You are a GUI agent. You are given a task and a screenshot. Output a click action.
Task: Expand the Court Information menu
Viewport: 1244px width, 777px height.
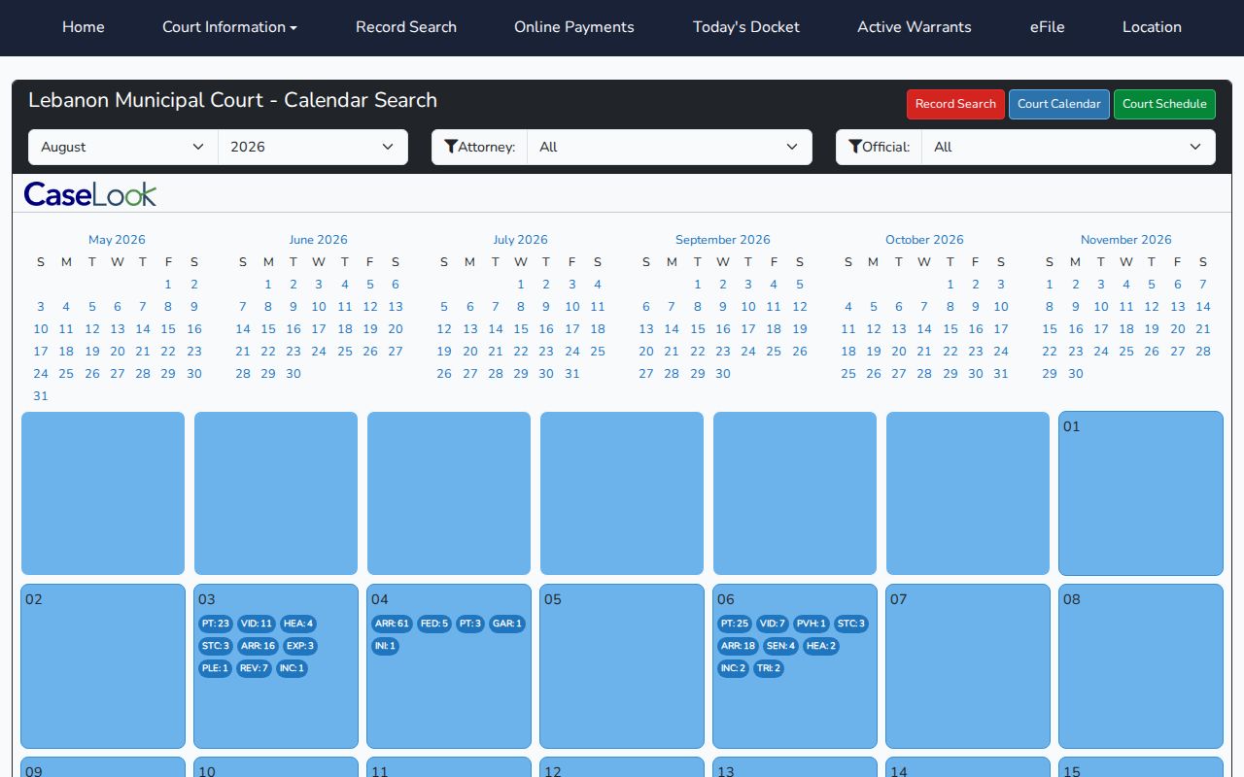tap(230, 27)
